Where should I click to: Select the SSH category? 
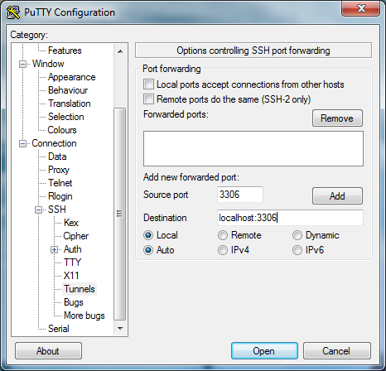click(x=57, y=210)
